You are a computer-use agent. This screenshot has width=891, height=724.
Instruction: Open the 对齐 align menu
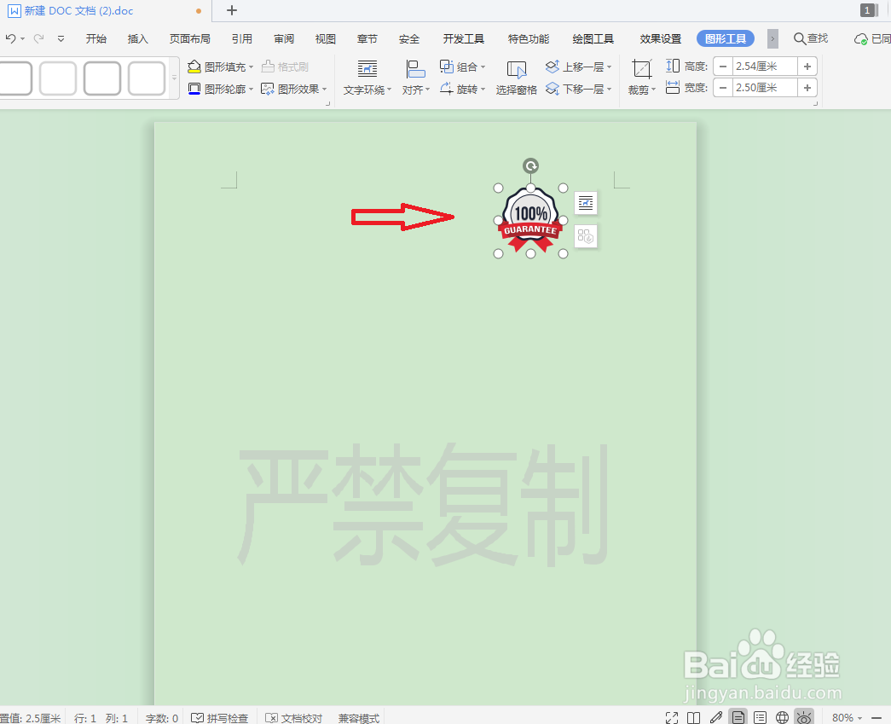click(x=416, y=78)
